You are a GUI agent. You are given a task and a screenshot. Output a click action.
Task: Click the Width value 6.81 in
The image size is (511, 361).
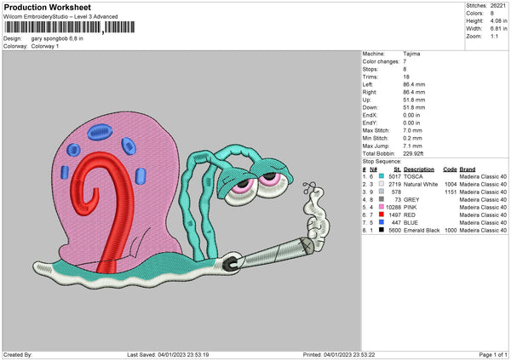[498, 29]
